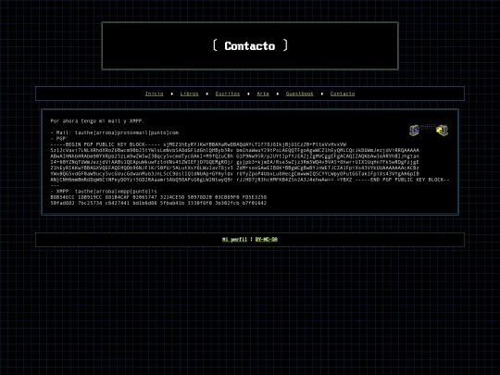
Task: Click the right computer icon
Action: point(443,131)
